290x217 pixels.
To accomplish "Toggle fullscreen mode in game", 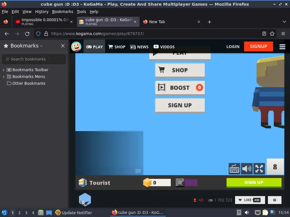I will pos(259,169).
